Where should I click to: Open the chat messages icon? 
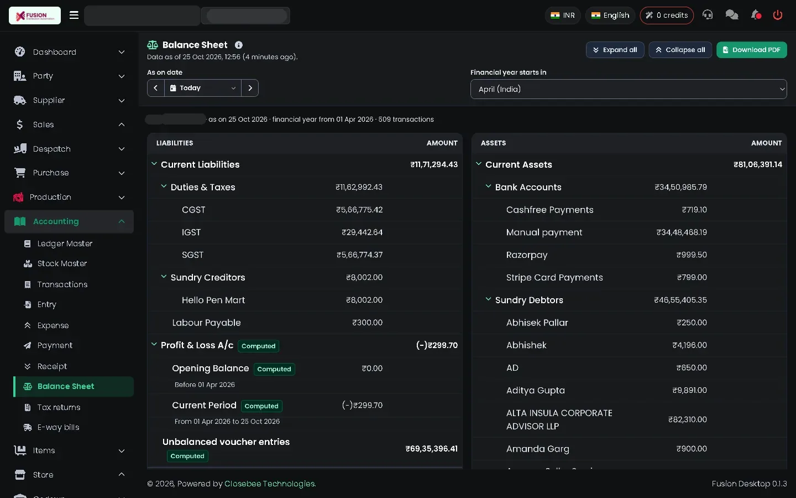pyautogui.click(x=732, y=15)
